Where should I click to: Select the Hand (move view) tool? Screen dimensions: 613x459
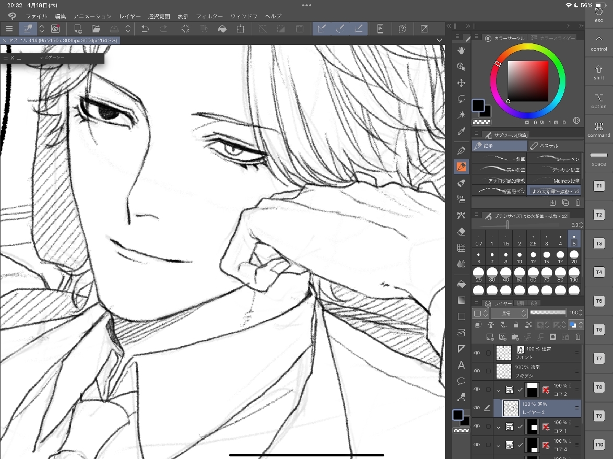(x=461, y=50)
